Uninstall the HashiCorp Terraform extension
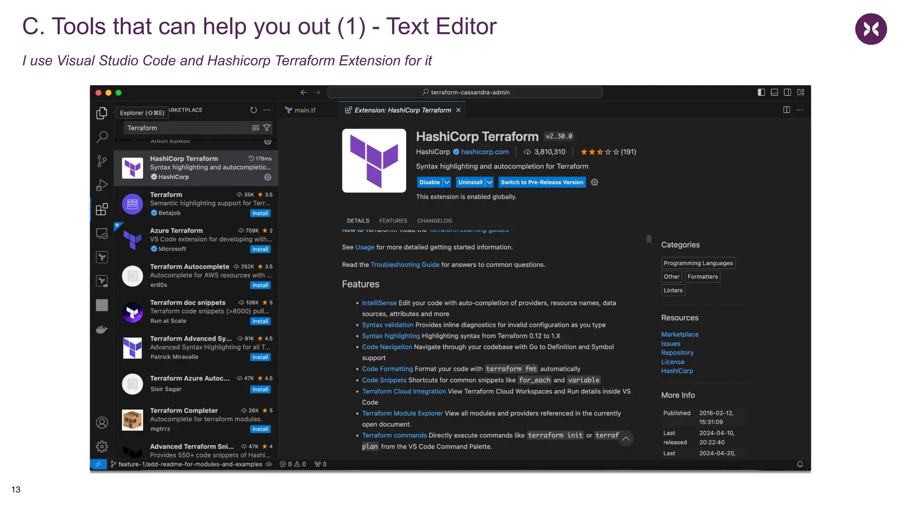901x506 pixels. (470, 182)
